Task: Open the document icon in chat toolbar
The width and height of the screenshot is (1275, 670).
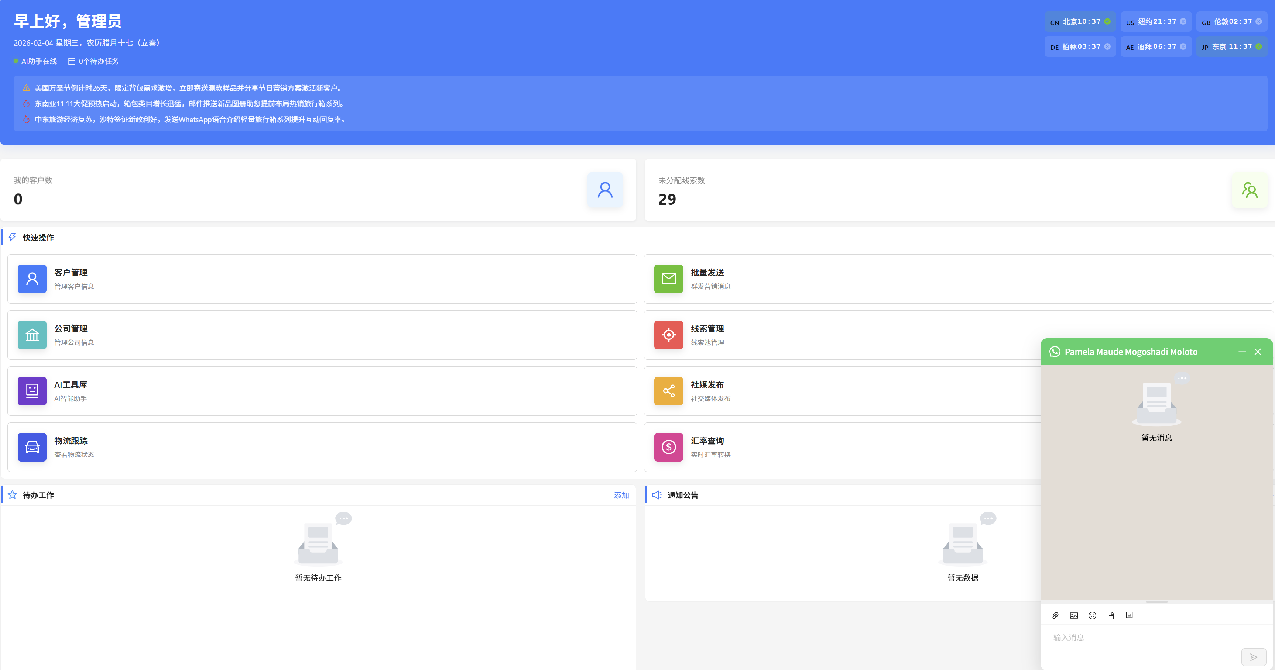Action: [1111, 615]
